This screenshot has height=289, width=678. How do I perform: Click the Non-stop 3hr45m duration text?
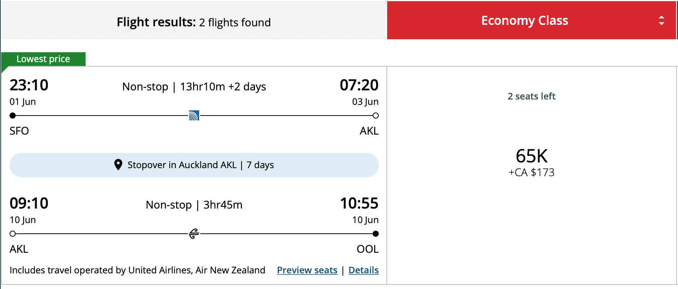194,205
